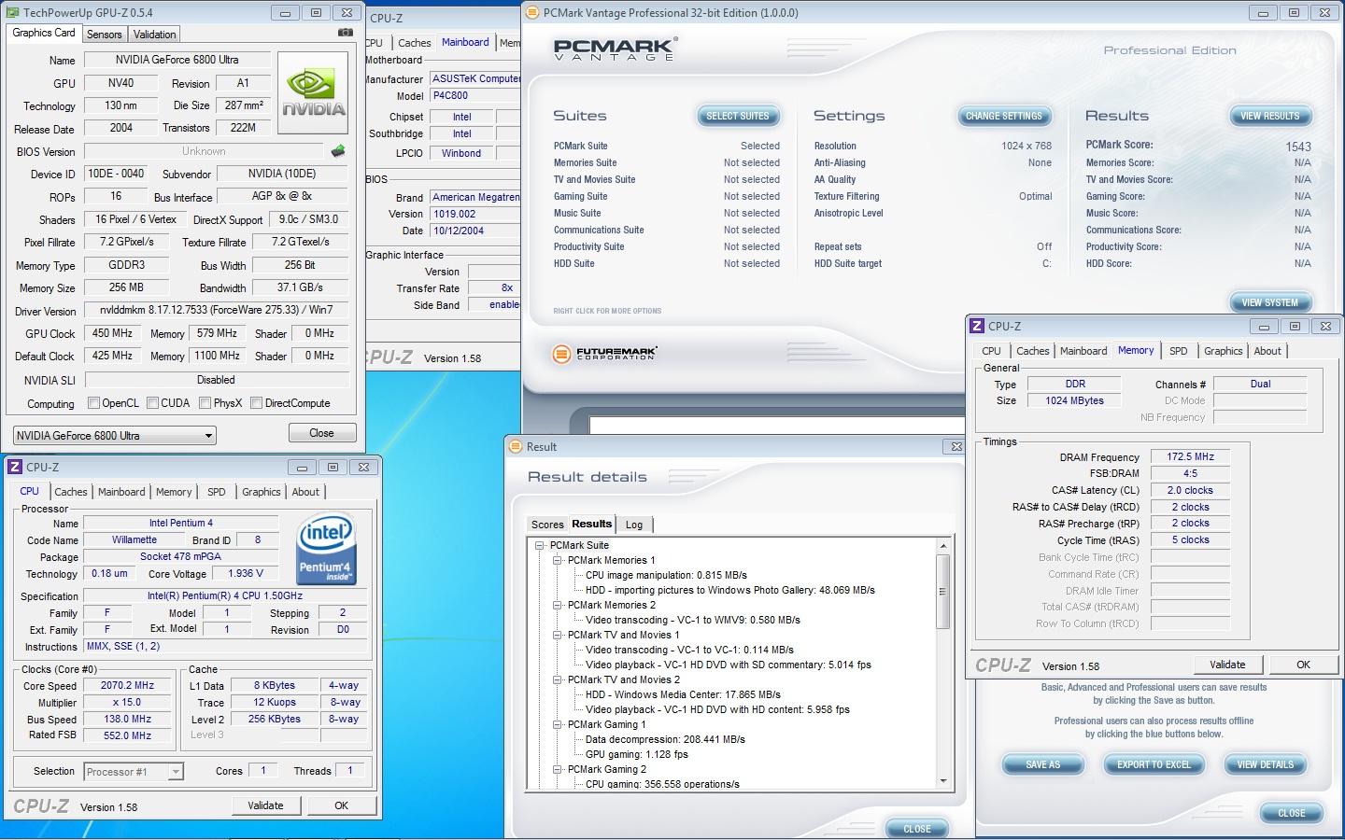Click the GPU name field NVIDIA GeForce 6800 Ultra
The width and height of the screenshot is (1345, 840).
[x=177, y=60]
